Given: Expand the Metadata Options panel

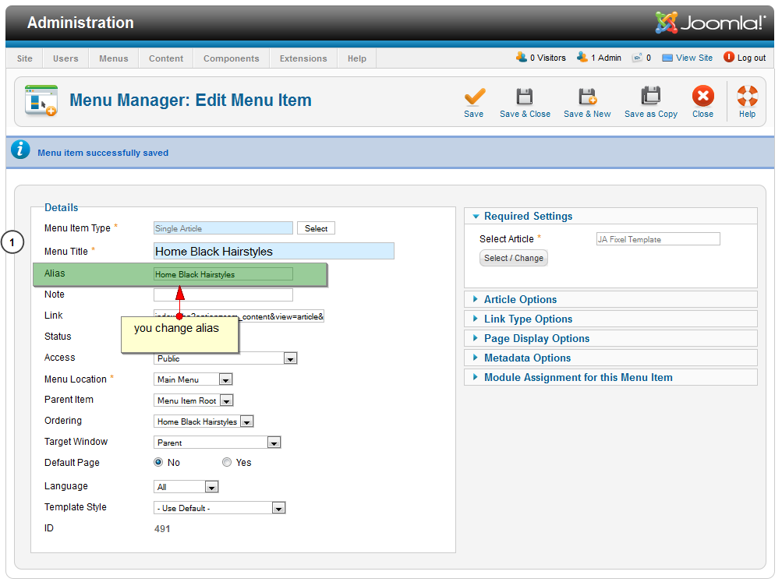Looking at the screenshot, I should click(610, 358).
